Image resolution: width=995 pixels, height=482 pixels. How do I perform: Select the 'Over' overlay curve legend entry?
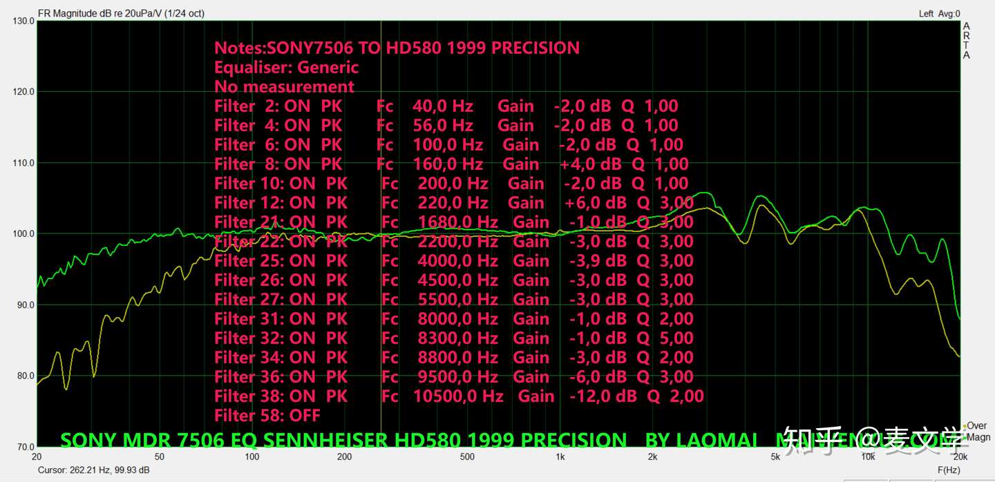tap(976, 426)
